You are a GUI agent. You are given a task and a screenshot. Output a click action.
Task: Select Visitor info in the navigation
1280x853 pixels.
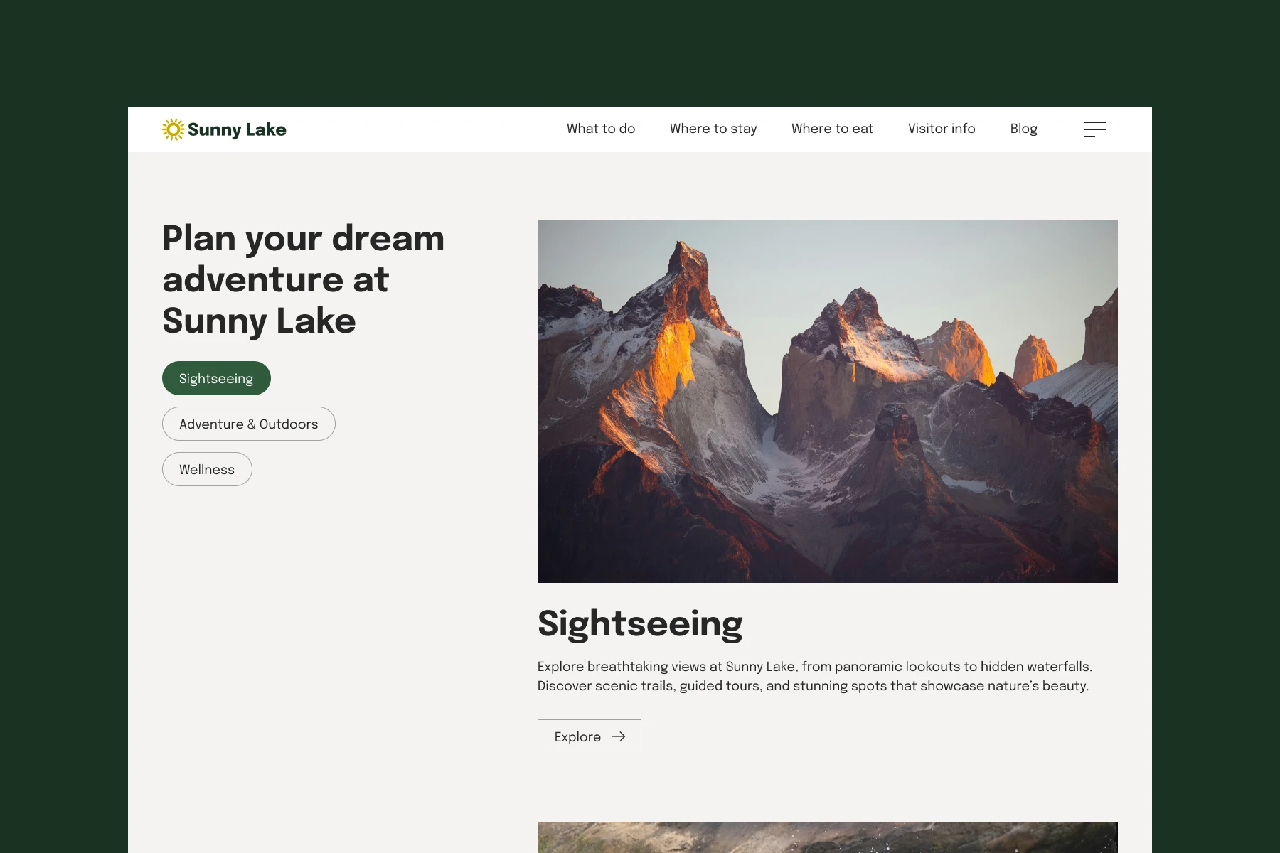[942, 129]
